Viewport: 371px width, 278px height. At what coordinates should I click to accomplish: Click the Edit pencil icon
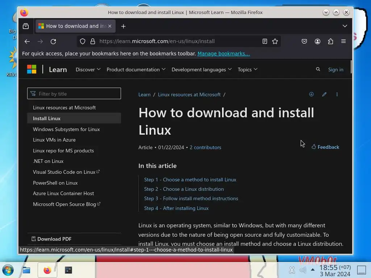point(324,94)
